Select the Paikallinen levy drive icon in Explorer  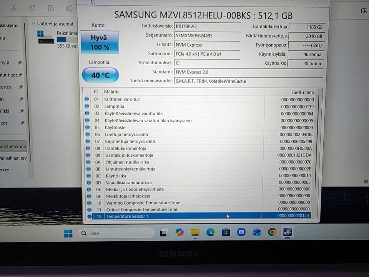pyautogui.click(x=45, y=37)
